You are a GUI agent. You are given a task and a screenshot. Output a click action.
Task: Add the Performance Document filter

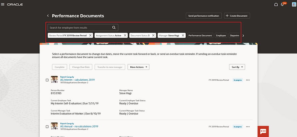[x=200, y=35]
